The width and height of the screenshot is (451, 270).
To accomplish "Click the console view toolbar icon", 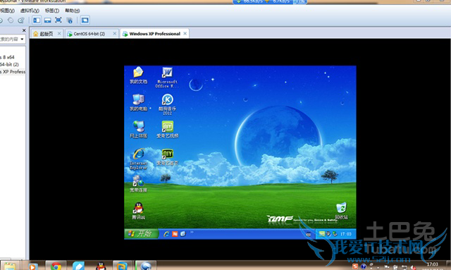I will coord(85,20).
